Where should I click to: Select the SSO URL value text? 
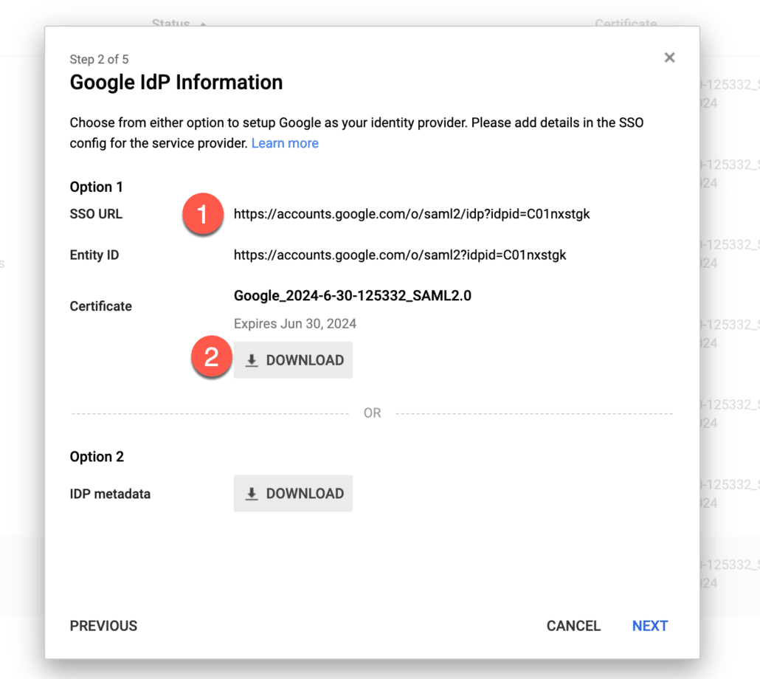[412, 214]
